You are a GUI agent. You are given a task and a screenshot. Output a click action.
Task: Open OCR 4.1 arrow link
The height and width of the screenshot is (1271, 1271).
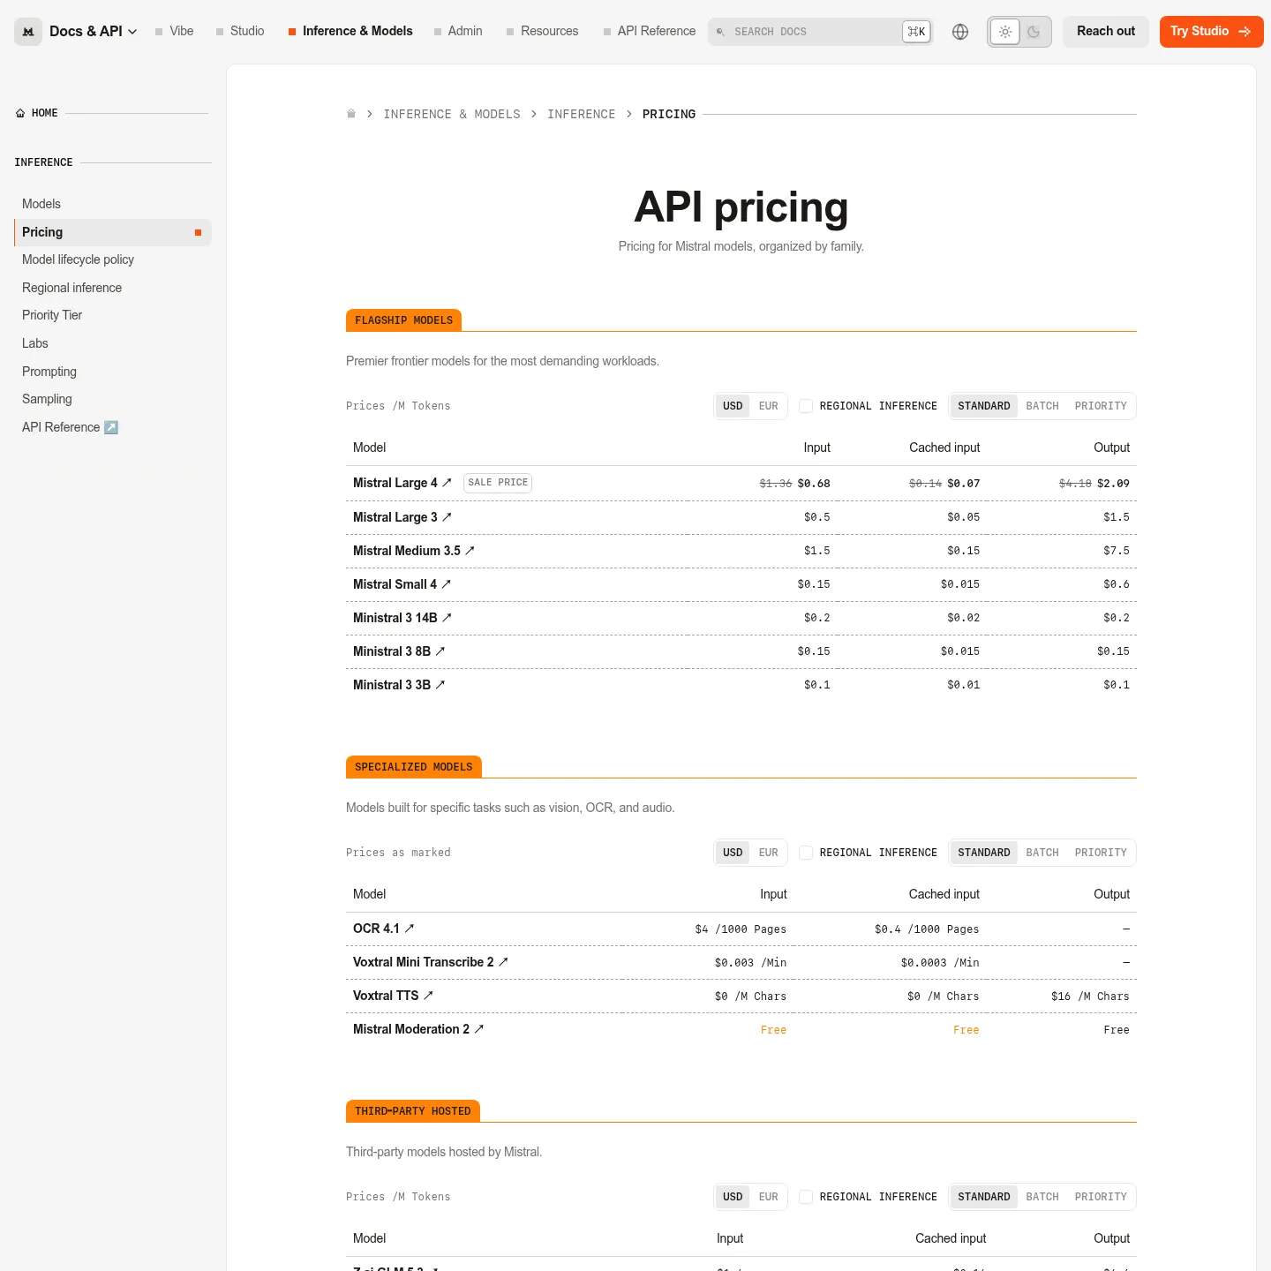[x=409, y=929]
